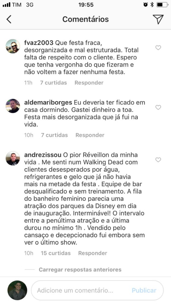This screenshot has width=171, height=304.
Task: Reply to aldemariborges's comment
Action: pos(90,135)
